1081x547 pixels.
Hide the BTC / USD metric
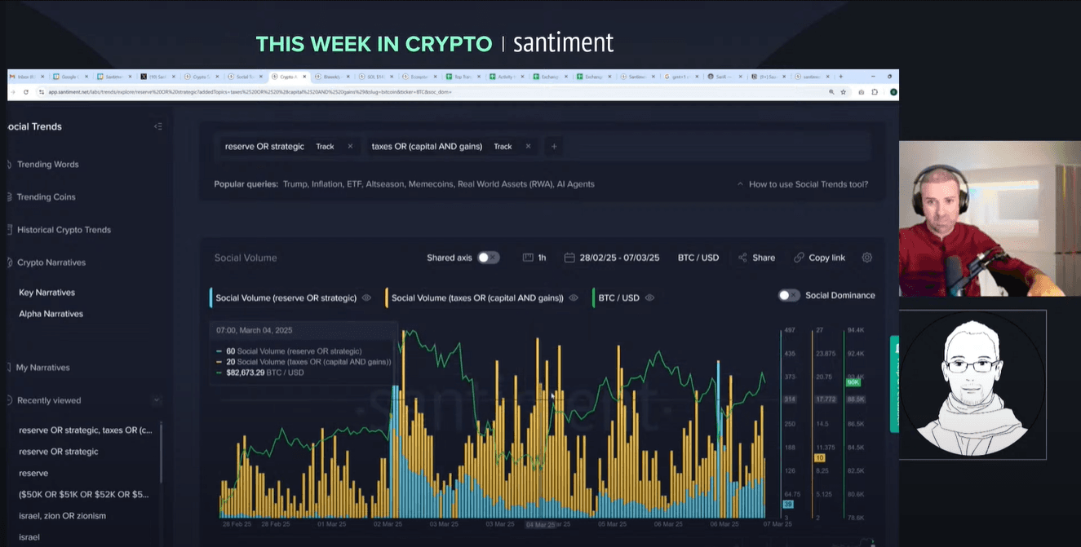tap(649, 298)
